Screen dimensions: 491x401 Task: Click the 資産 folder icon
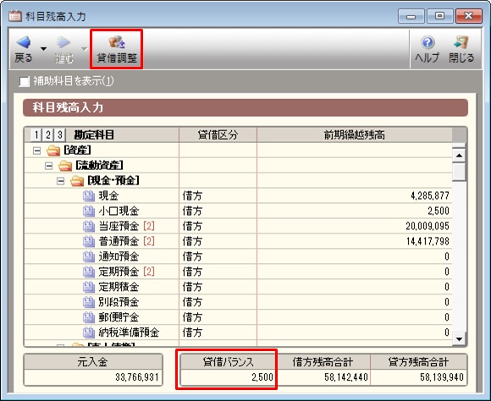coord(53,151)
